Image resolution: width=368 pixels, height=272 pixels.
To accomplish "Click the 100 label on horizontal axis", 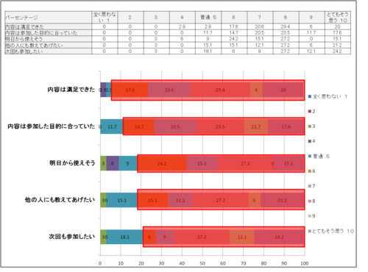I will pyautogui.click(x=305, y=263).
